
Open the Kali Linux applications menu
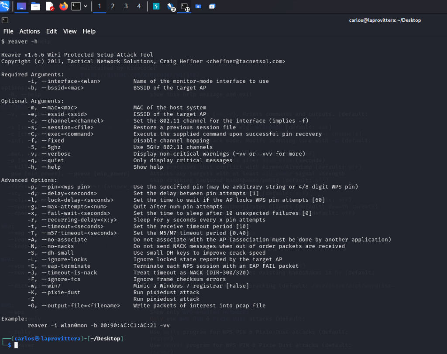[x=6, y=6]
